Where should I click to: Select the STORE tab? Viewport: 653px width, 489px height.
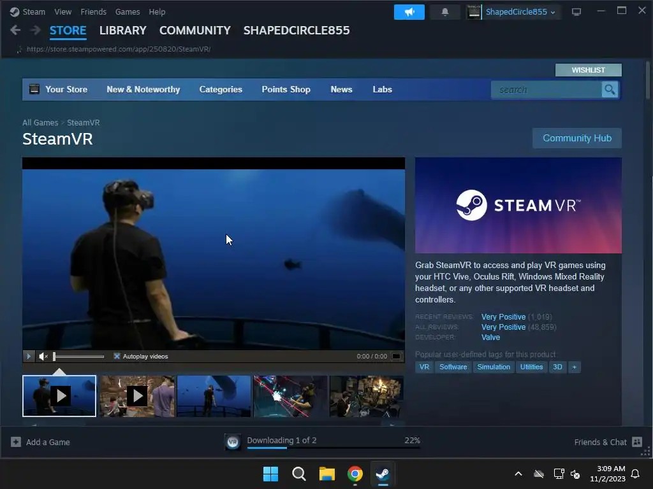tap(68, 31)
